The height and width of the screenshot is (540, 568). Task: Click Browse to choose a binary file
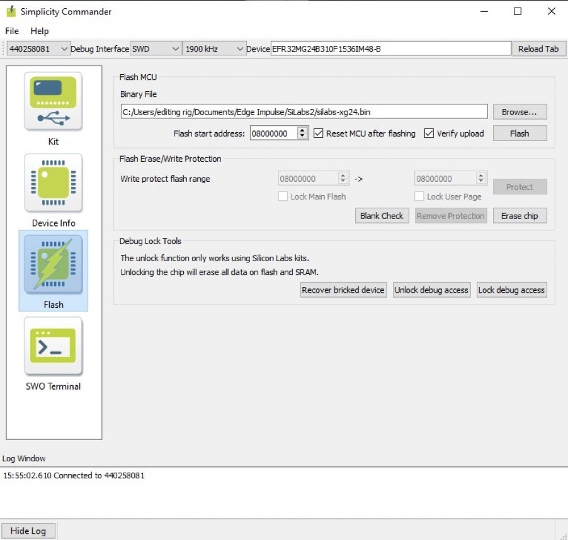(520, 112)
